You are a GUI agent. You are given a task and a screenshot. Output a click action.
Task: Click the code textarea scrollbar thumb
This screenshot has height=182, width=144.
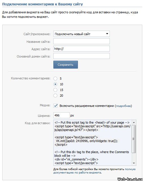(x=134, y=139)
